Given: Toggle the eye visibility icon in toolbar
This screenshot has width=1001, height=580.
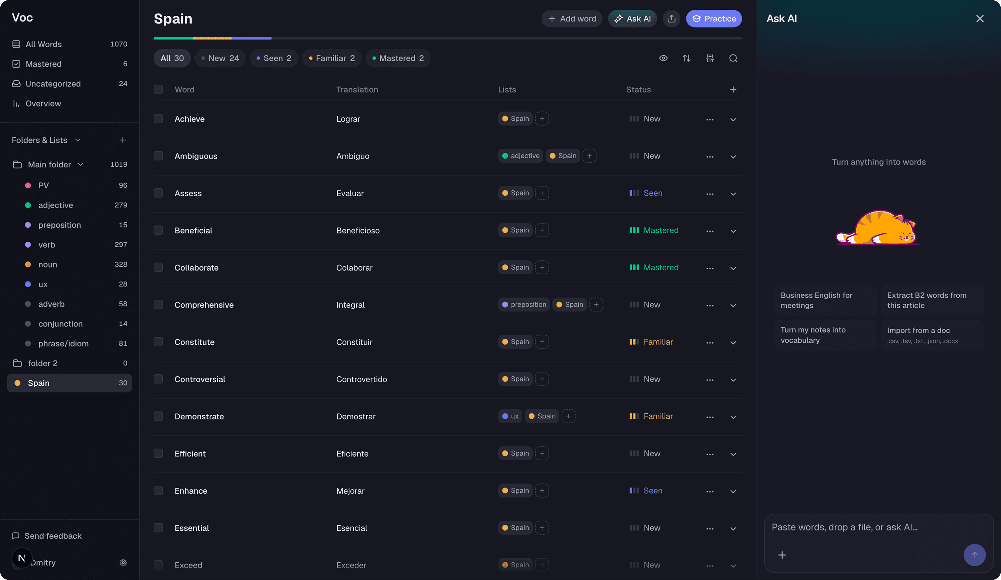Looking at the screenshot, I should [x=663, y=58].
